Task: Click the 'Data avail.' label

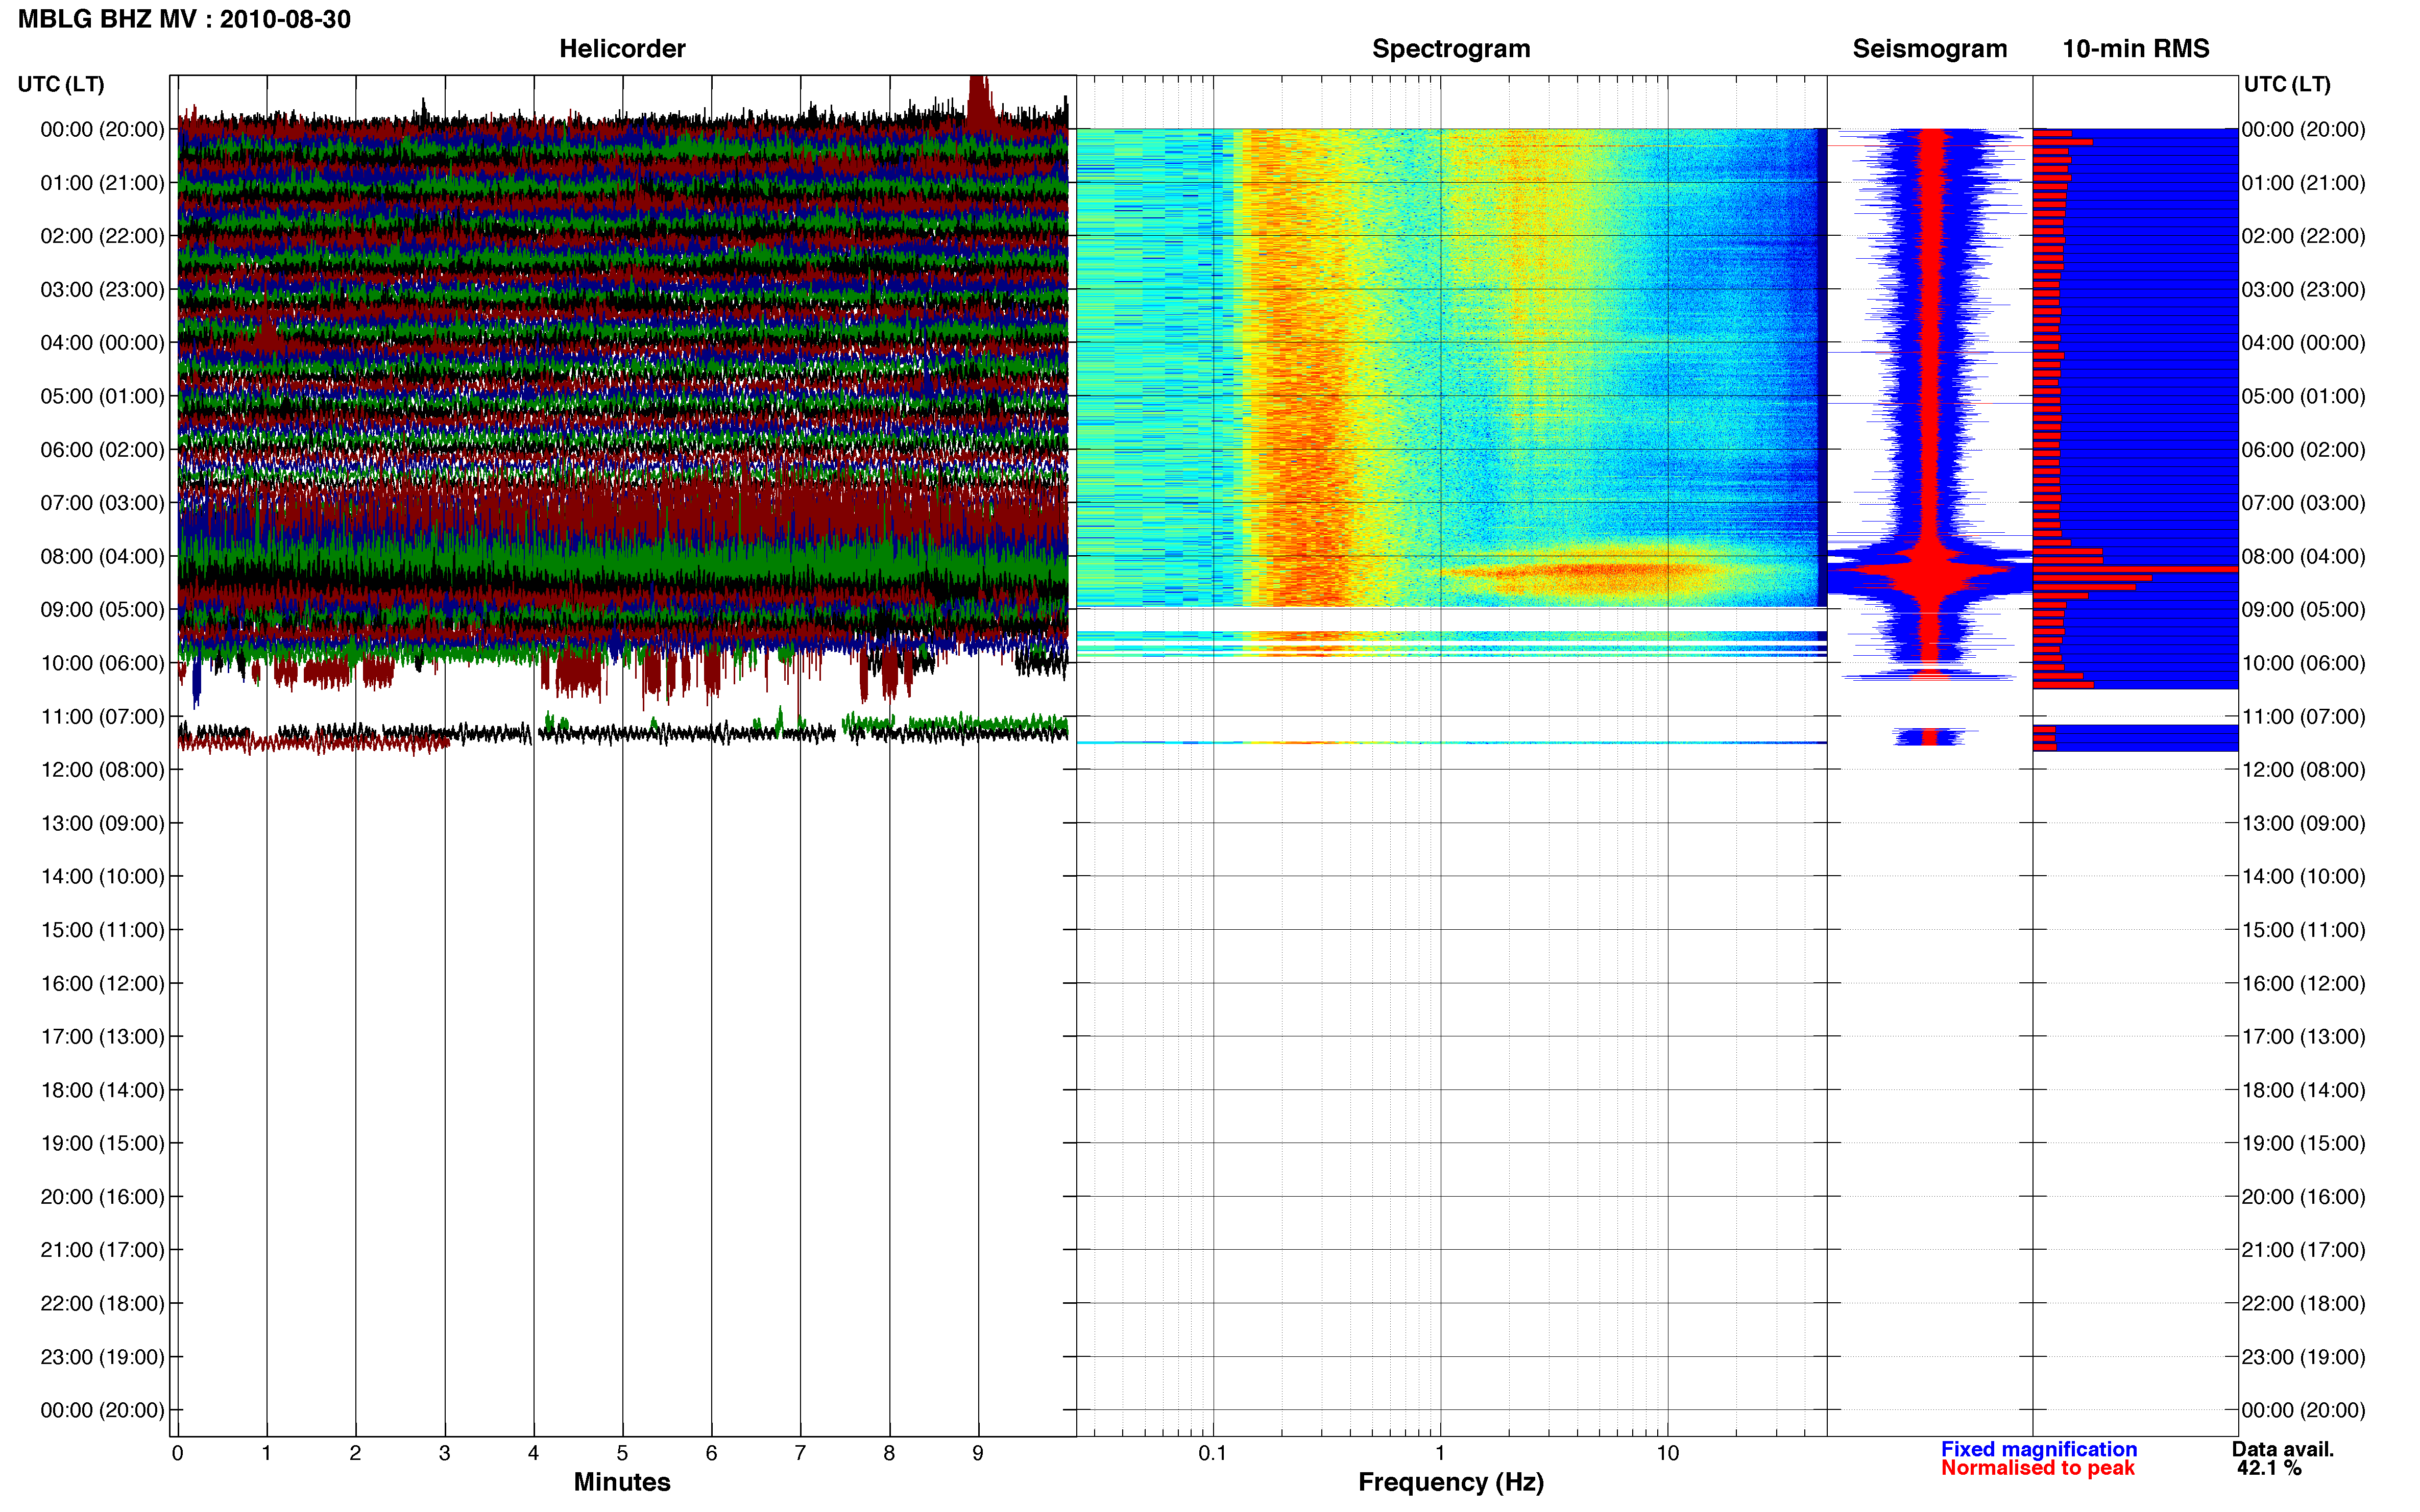Action: (2282, 1449)
